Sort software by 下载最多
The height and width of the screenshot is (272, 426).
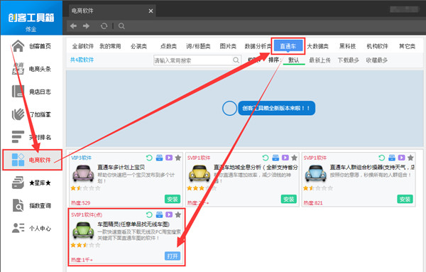[349, 60]
